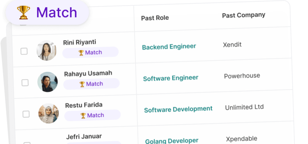Image resolution: width=308 pixels, height=144 pixels.
Task: Click the trophy icon under Rahayu Usamah
Action: pyautogui.click(x=82, y=84)
